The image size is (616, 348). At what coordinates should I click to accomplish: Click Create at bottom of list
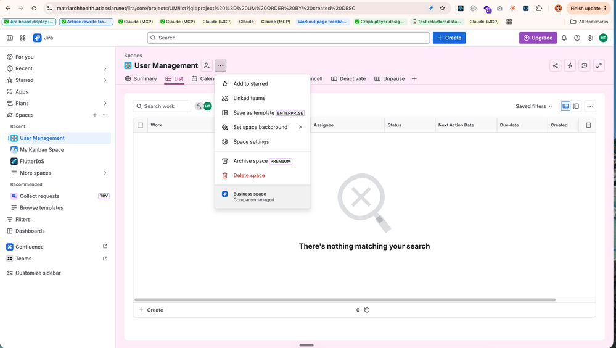[151, 310]
